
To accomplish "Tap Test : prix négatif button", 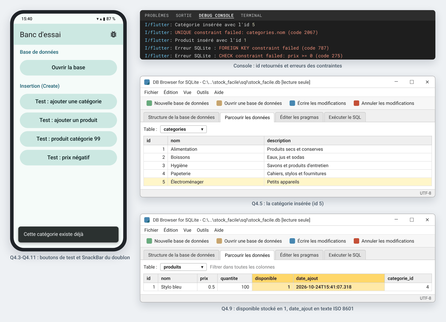I will (68, 157).
